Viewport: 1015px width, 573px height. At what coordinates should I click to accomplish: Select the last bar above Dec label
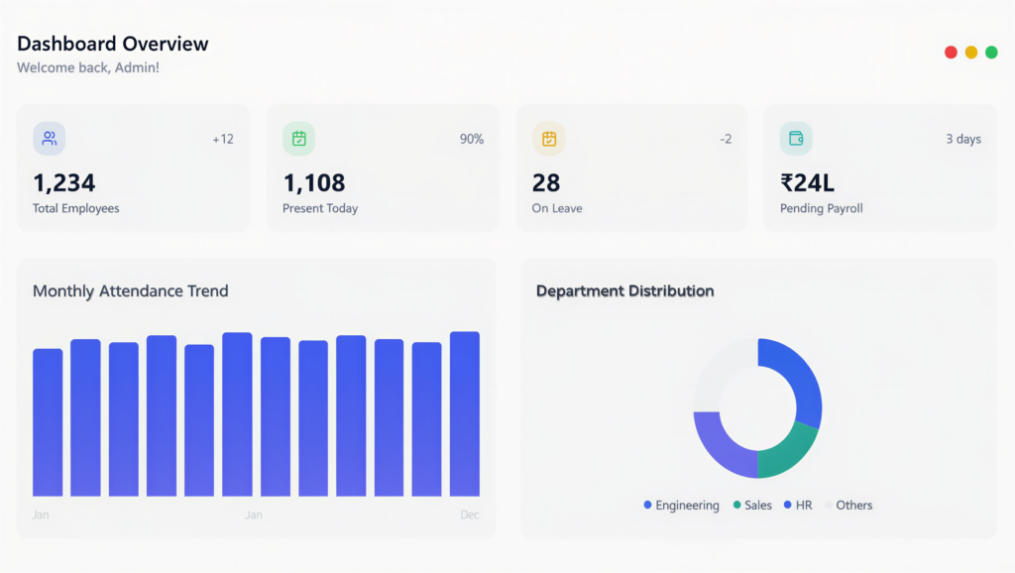pos(465,413)
